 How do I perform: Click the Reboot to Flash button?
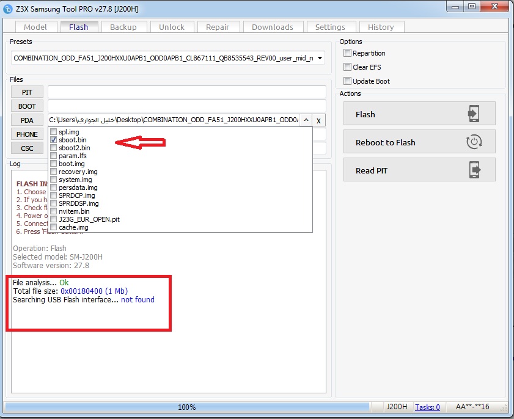tap(419, 142)
